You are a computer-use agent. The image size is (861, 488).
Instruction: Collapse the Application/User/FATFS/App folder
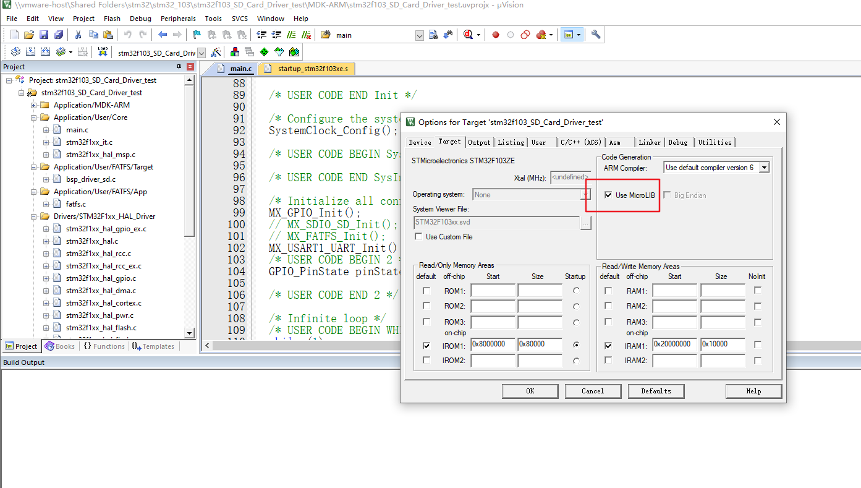point(34,192)
